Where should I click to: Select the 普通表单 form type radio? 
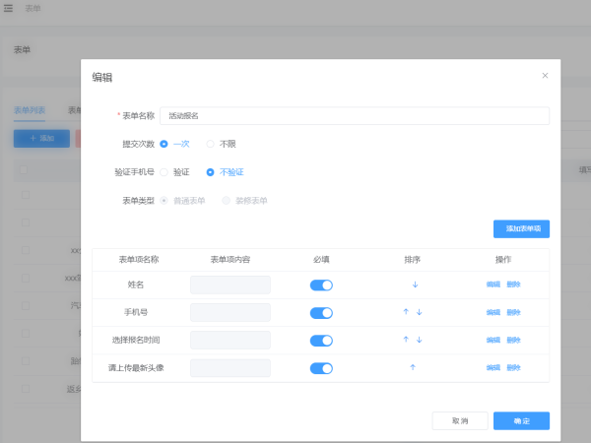pyautogui.click(x=182, y=201)
